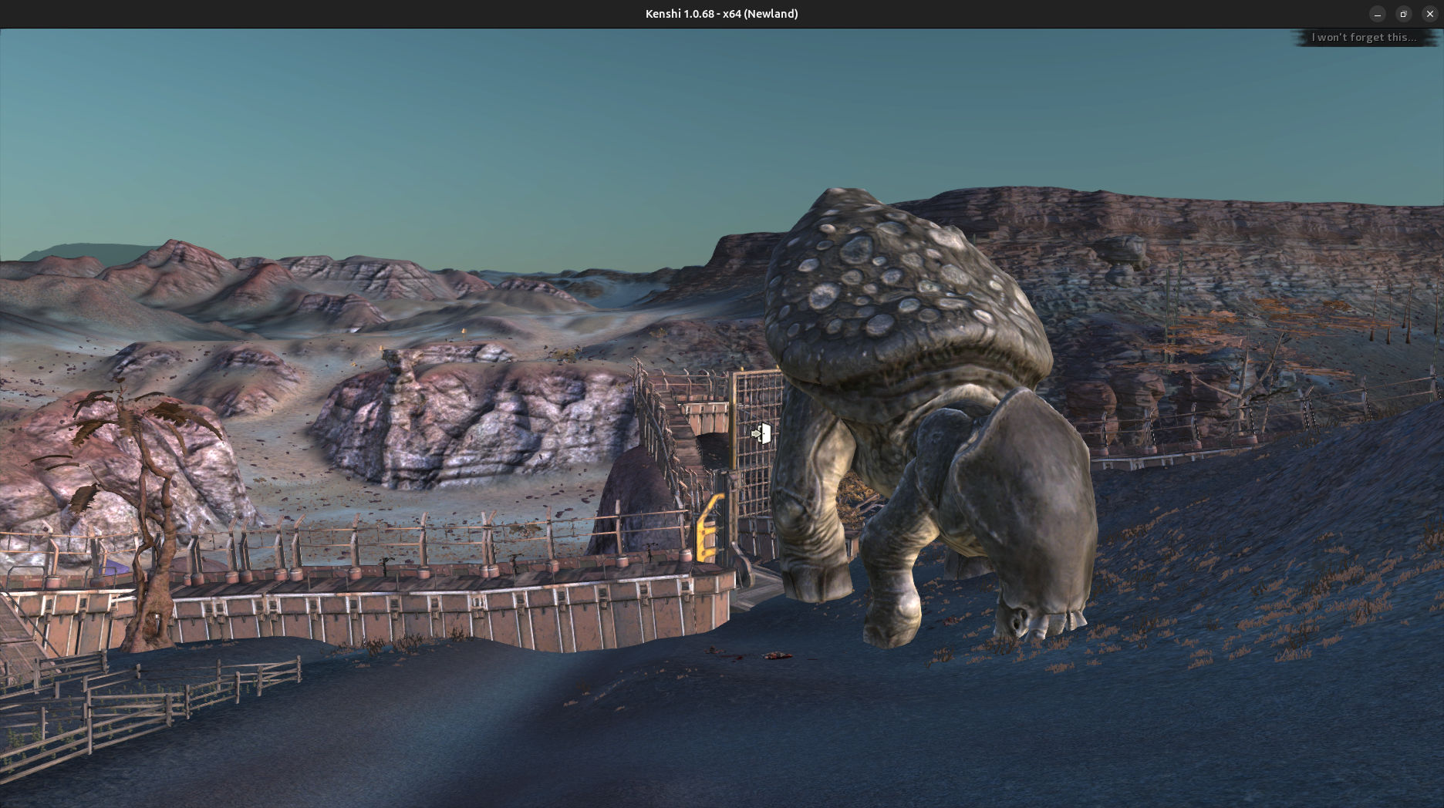Click the gate door cursor icon
The height and width of the screenshot is (808, 1444).
(x=761, y=433)
